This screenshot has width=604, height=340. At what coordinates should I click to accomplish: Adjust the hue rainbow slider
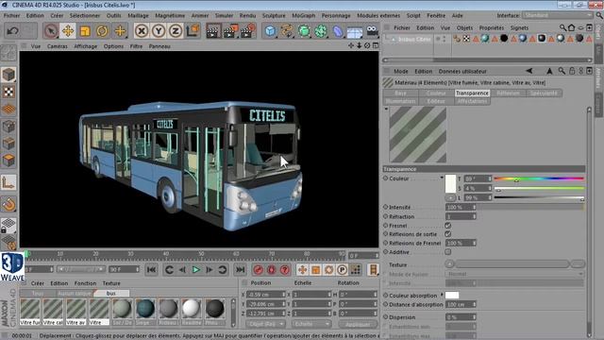[539, 178]
